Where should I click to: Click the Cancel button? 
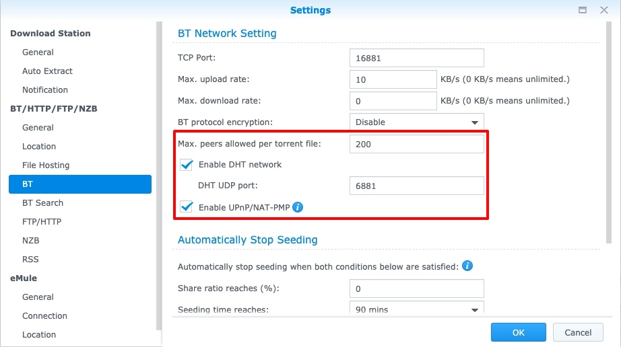578,332
